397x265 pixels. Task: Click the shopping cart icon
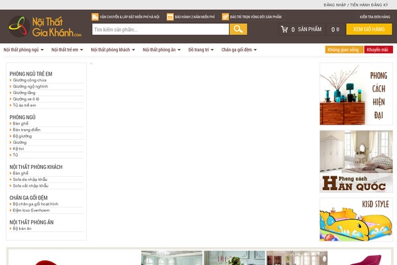pos(285,29)
